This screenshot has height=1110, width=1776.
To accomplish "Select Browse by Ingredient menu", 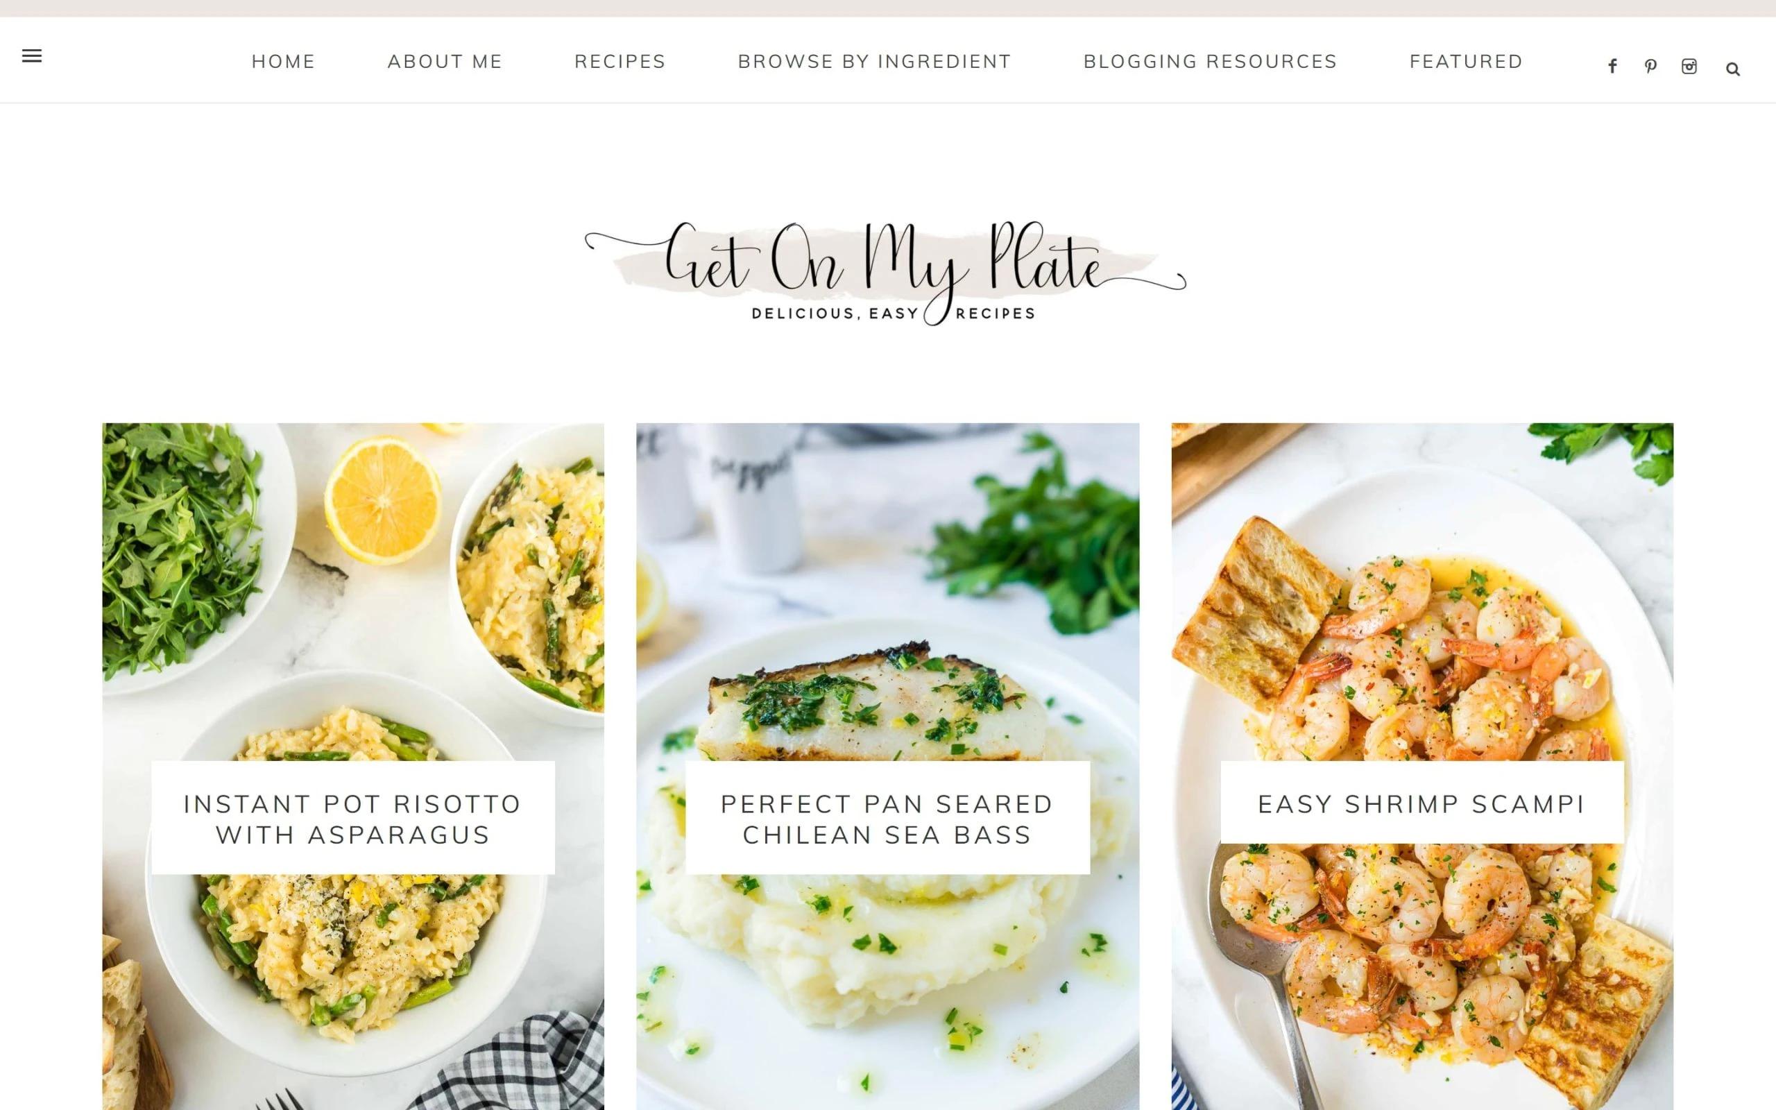I will point(874,62).
